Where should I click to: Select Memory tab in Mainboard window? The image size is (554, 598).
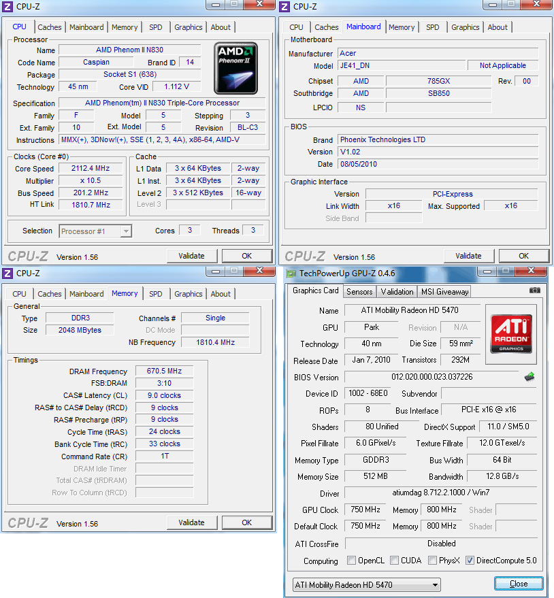(402, 27)
